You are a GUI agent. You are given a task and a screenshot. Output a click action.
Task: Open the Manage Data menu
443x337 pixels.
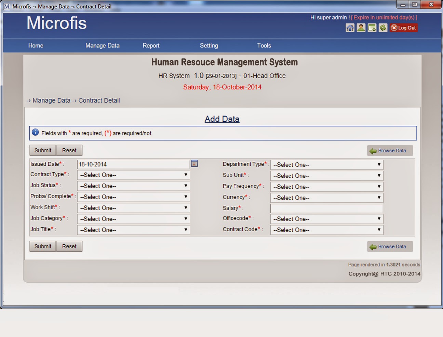(102, 45)
